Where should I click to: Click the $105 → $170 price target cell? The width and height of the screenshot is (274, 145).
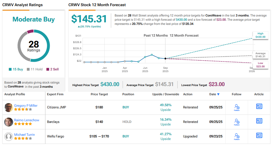coord(99,136)
